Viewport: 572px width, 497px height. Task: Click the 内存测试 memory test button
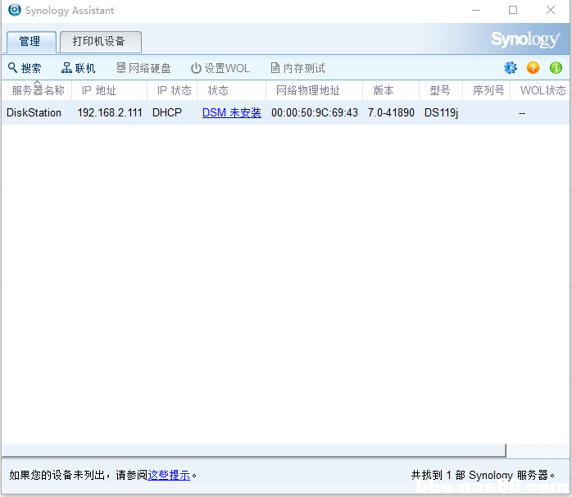(297, 68)
